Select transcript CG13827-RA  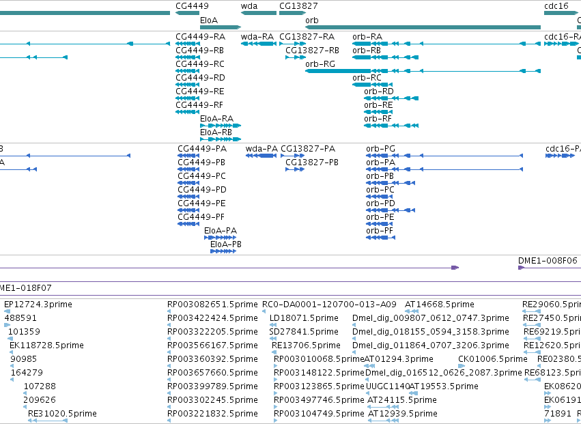tap(307, 37)
